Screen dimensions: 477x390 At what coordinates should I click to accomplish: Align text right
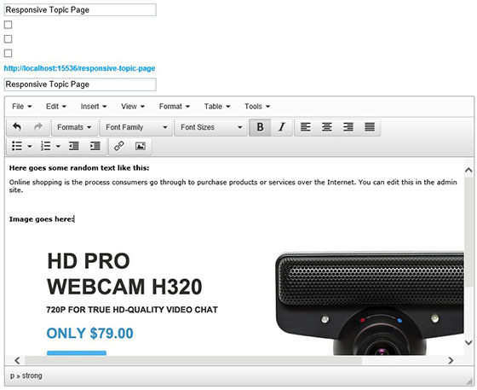(348, 127)
